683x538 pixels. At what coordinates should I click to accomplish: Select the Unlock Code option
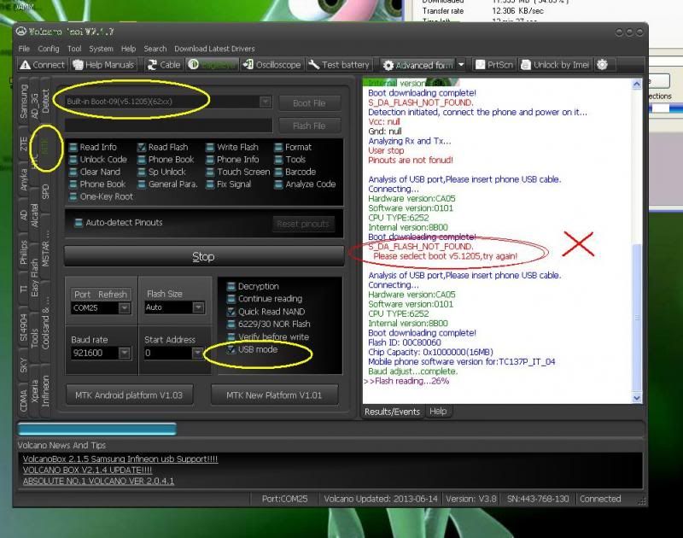pos(98,160)
